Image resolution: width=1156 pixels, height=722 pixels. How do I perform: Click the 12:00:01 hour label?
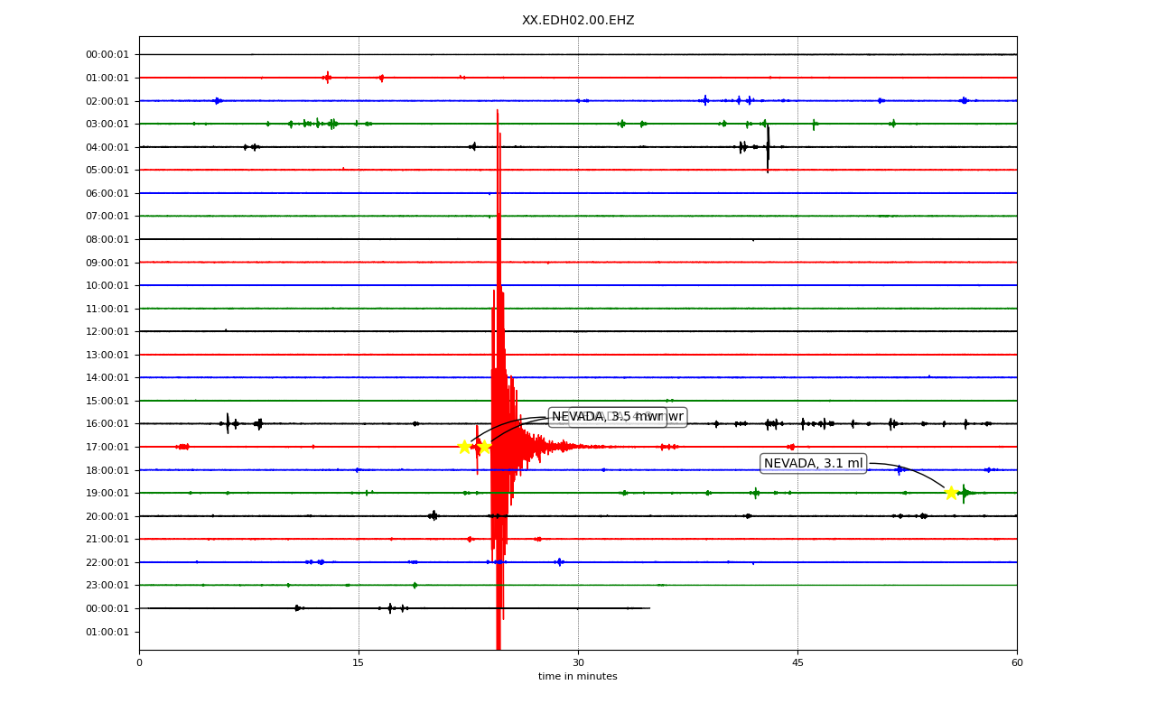(107, 331)
